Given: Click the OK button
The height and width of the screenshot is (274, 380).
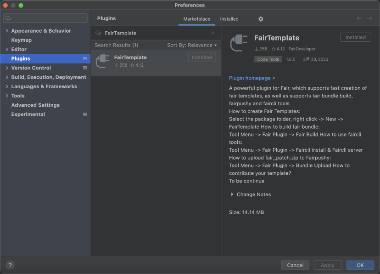Looking at the screenshot, I should pyautogui.click(x=360, y=265).
